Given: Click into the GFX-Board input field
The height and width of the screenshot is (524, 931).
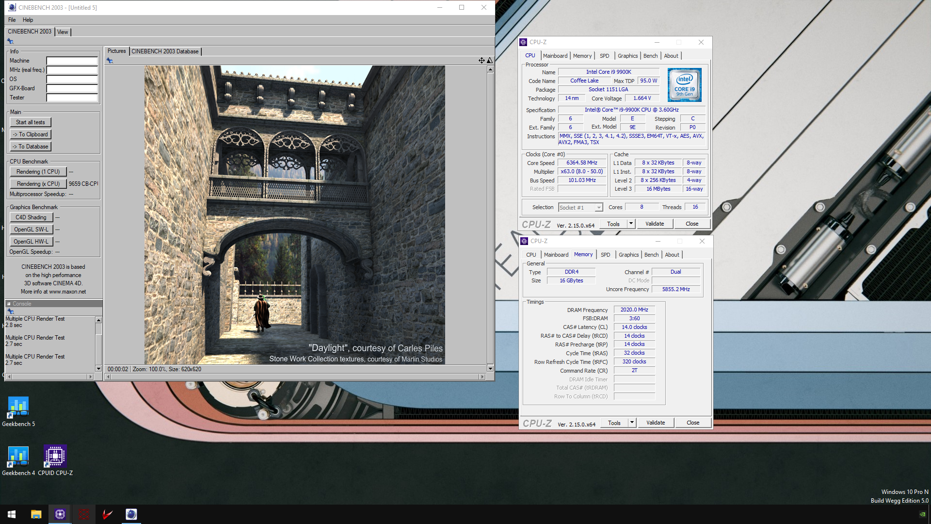Looking at the screenshot, I should (72, 88).
